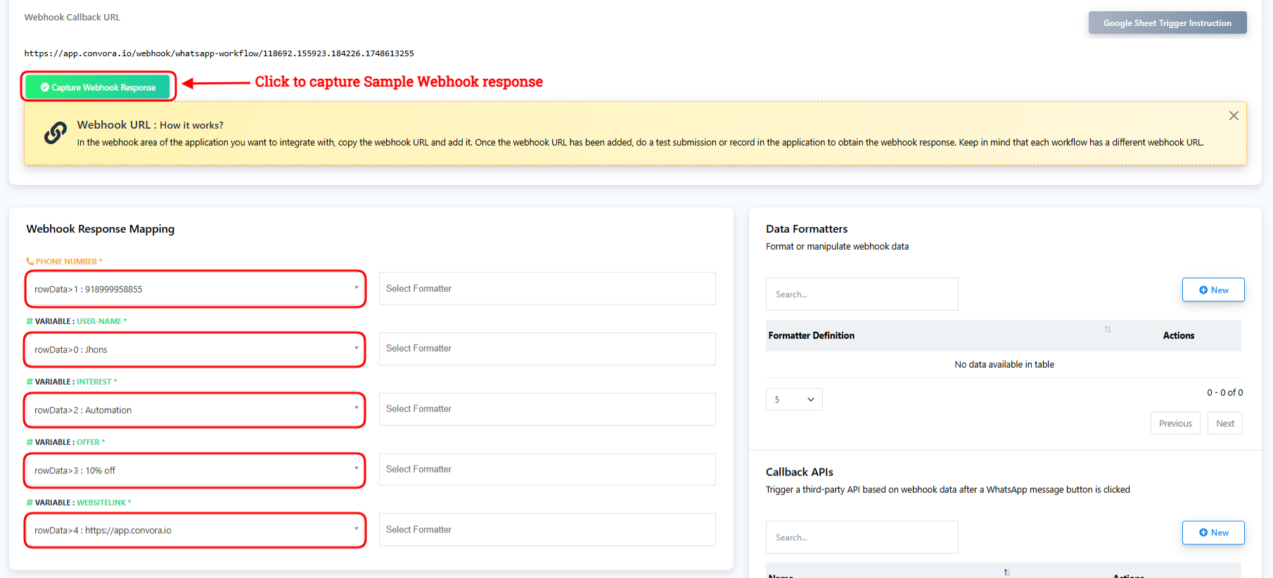Go to Previous page of formatters
Viewport: 1273px width, 578px height.
(1175, 423)
